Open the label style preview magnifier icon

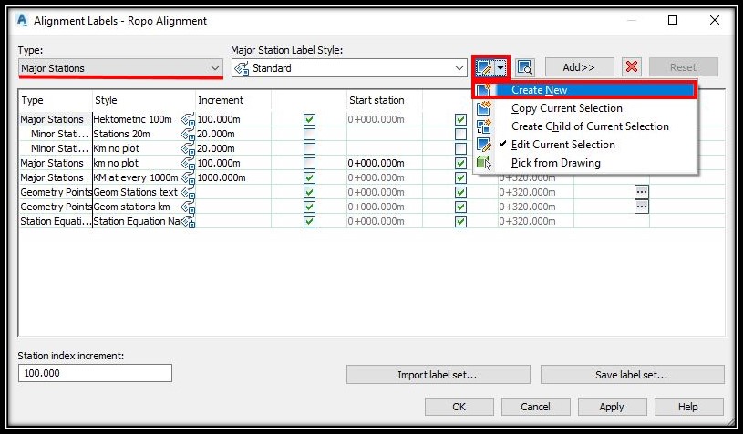[x=525, y=67]
